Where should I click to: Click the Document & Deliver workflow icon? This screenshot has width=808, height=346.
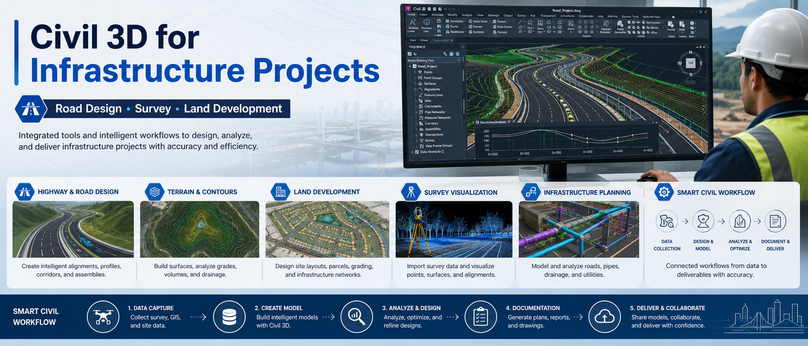point(775,221)
